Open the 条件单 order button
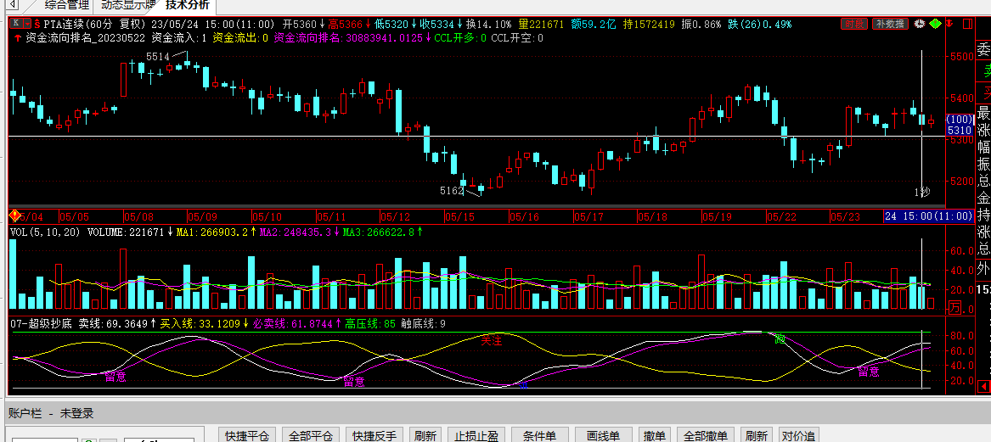 tap(539, 435)
